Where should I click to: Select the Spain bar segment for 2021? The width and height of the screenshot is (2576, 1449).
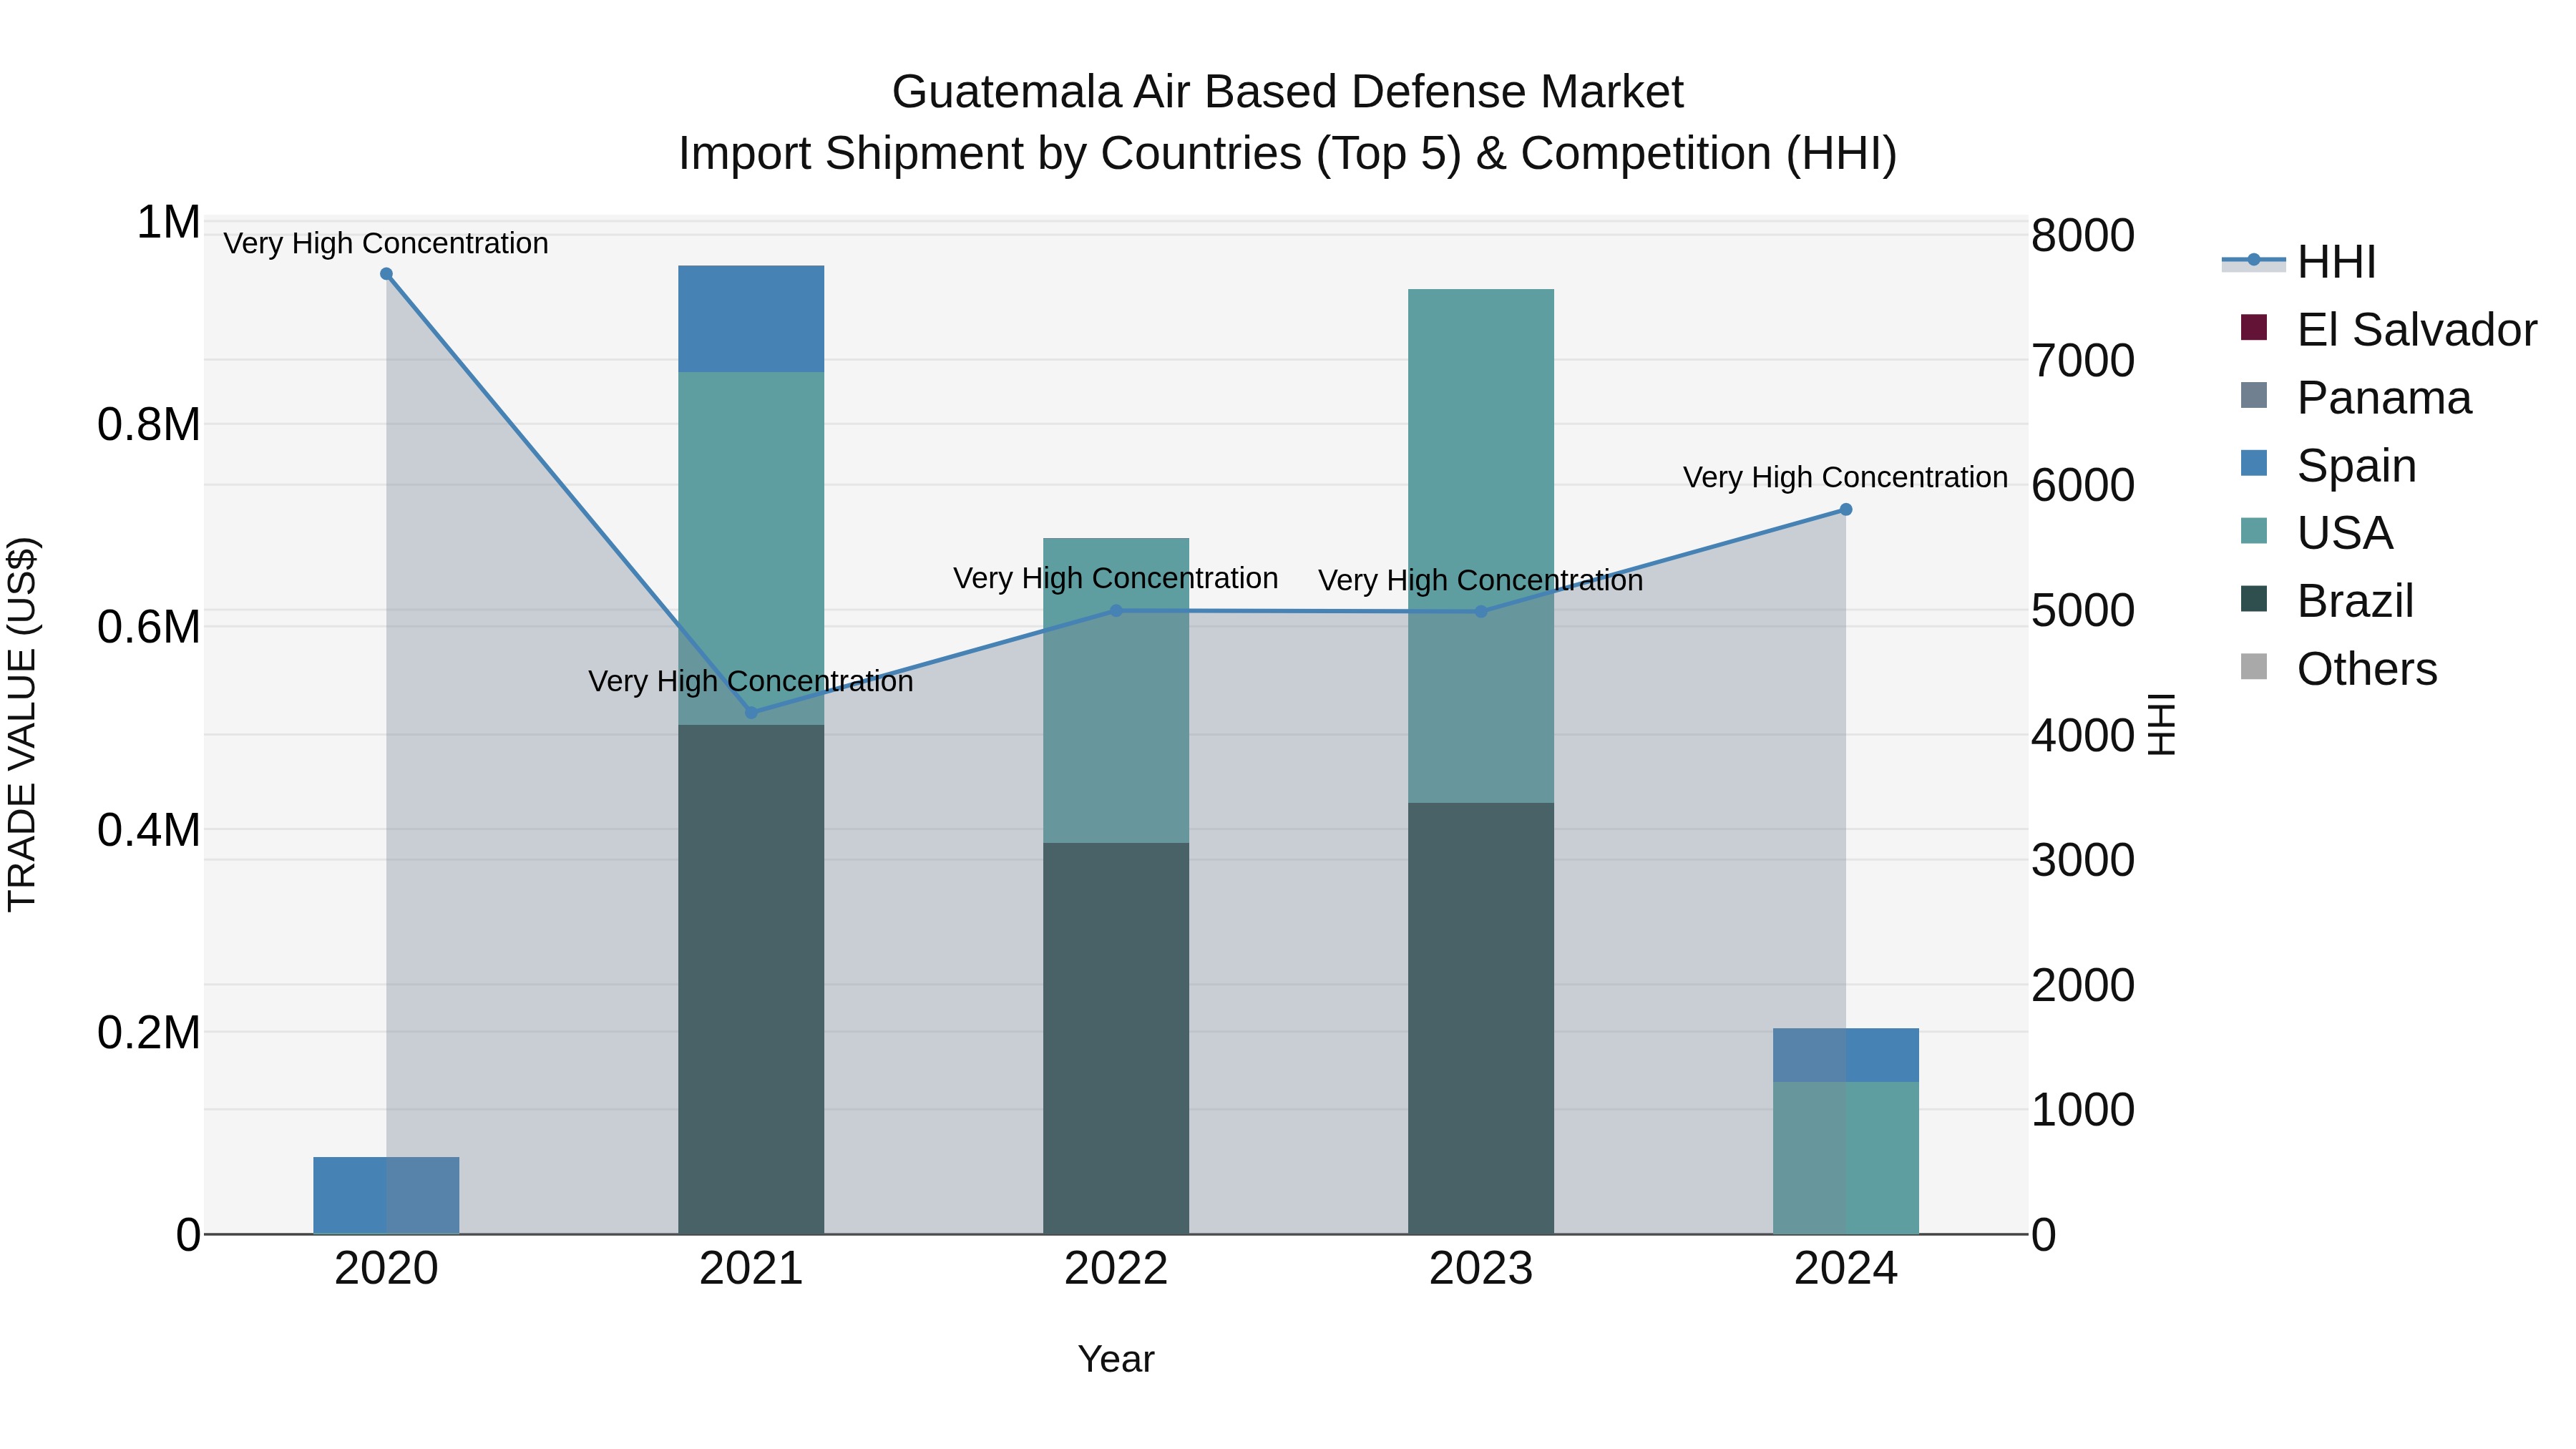point(752,319)
